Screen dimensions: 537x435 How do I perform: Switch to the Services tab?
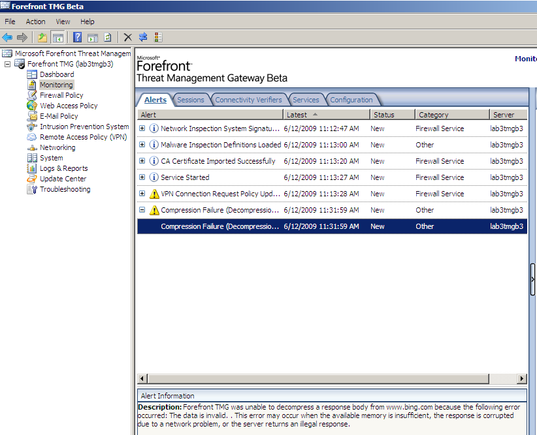306,100
